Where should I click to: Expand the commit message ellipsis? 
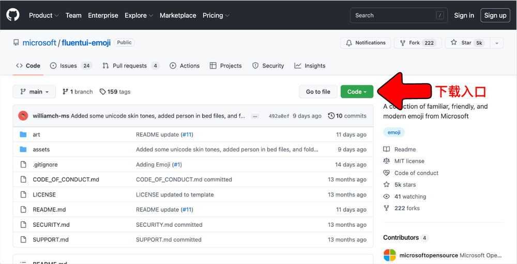click(255, 116)
